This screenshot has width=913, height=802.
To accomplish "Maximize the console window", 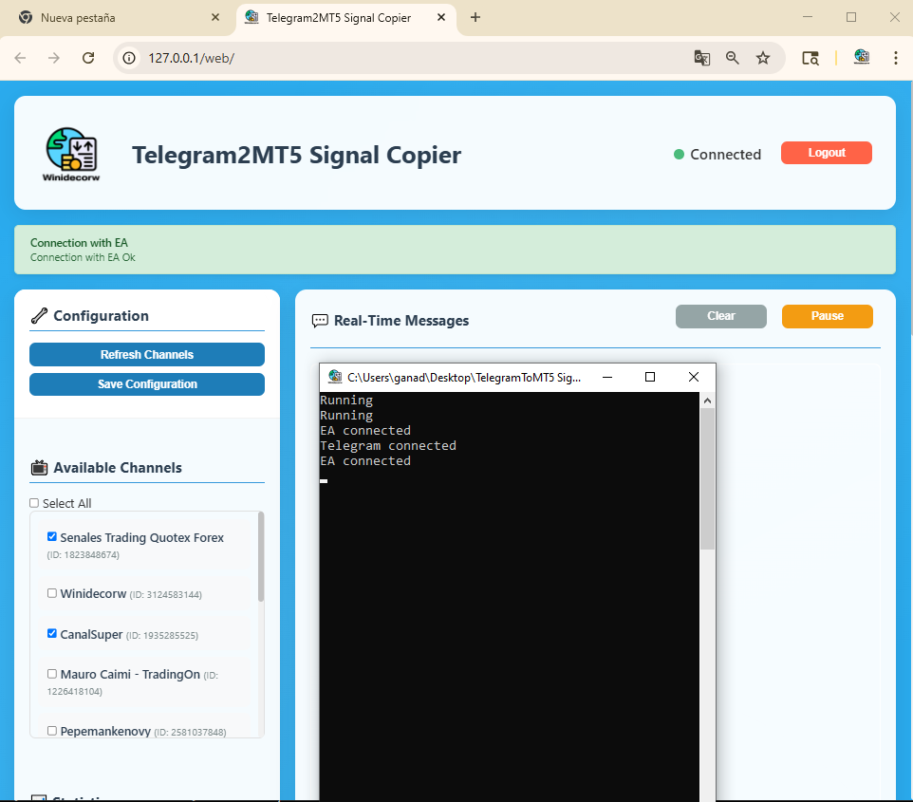I will [650, 377].
